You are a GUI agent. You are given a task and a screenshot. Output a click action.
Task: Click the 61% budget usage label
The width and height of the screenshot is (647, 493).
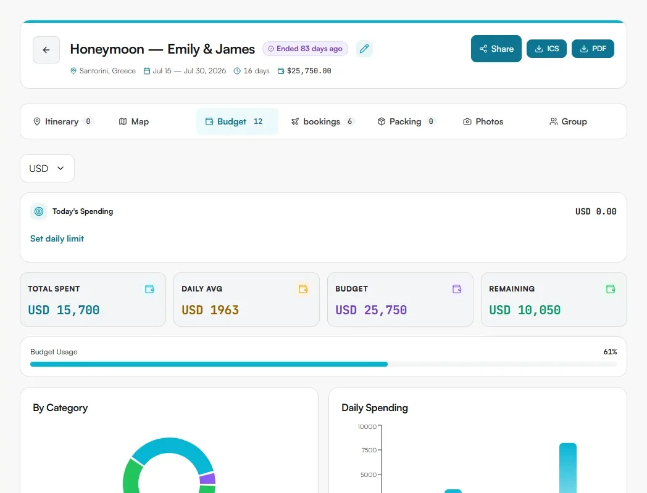coord(611,352)
